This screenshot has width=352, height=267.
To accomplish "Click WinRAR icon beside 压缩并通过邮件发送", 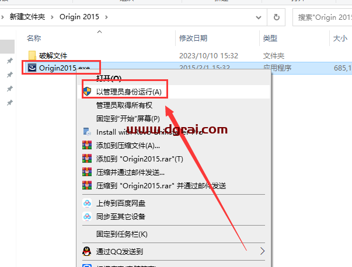I will (x=87, y=172).
